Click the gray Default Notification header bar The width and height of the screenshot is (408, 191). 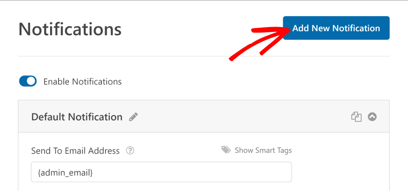(204, 116)
